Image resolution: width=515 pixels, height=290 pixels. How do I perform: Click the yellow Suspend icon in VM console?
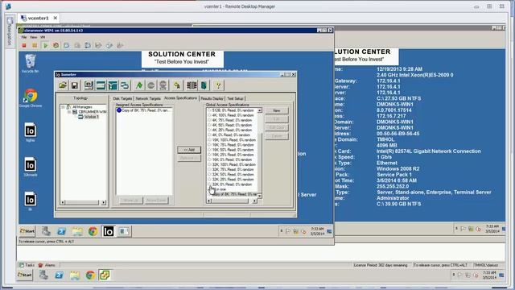tap(35, 45)
